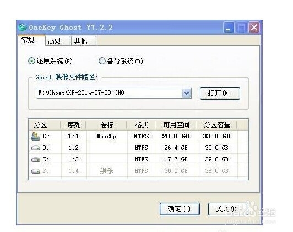
Task: Click sequence 1:4 in partition list
Action: tap(73, 171)
